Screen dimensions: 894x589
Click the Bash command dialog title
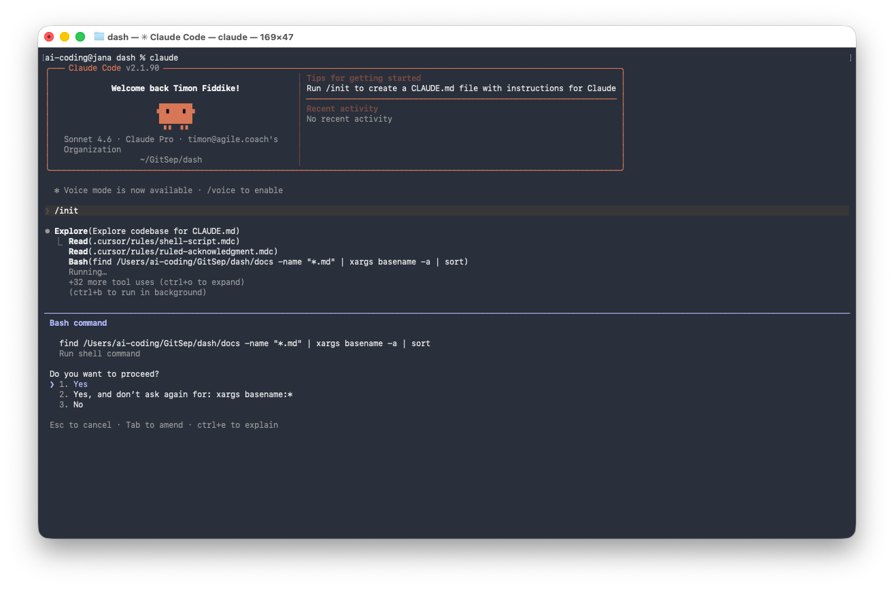(x=78, y=323)
